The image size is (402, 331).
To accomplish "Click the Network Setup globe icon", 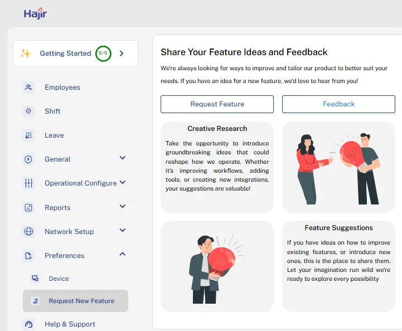I will point(28,232).
